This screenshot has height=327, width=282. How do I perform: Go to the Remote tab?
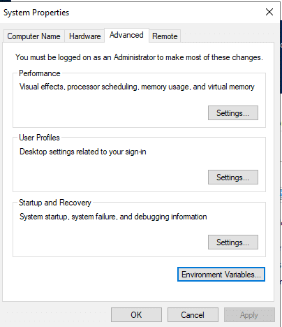point(165,36)
